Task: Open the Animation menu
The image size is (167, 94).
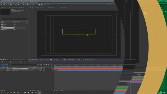Action: point(23,3)
